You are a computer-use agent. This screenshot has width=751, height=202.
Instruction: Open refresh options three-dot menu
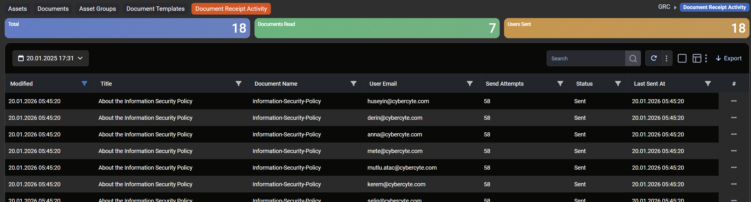[666, 58]
